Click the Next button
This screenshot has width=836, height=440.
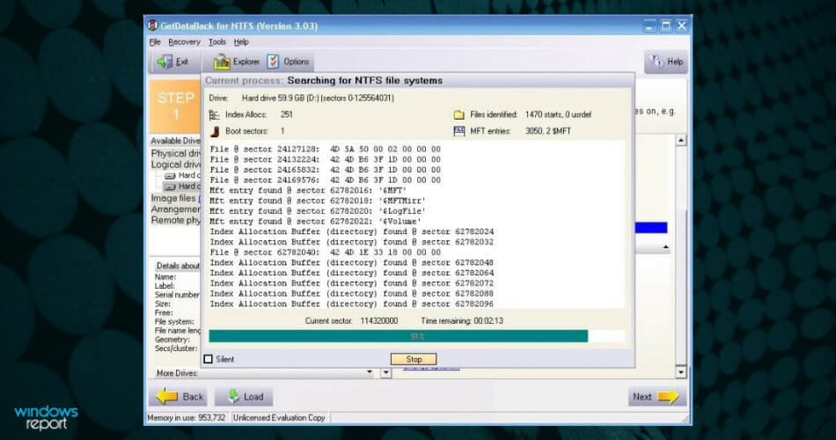pyautogui.click(x=656, y=396)
